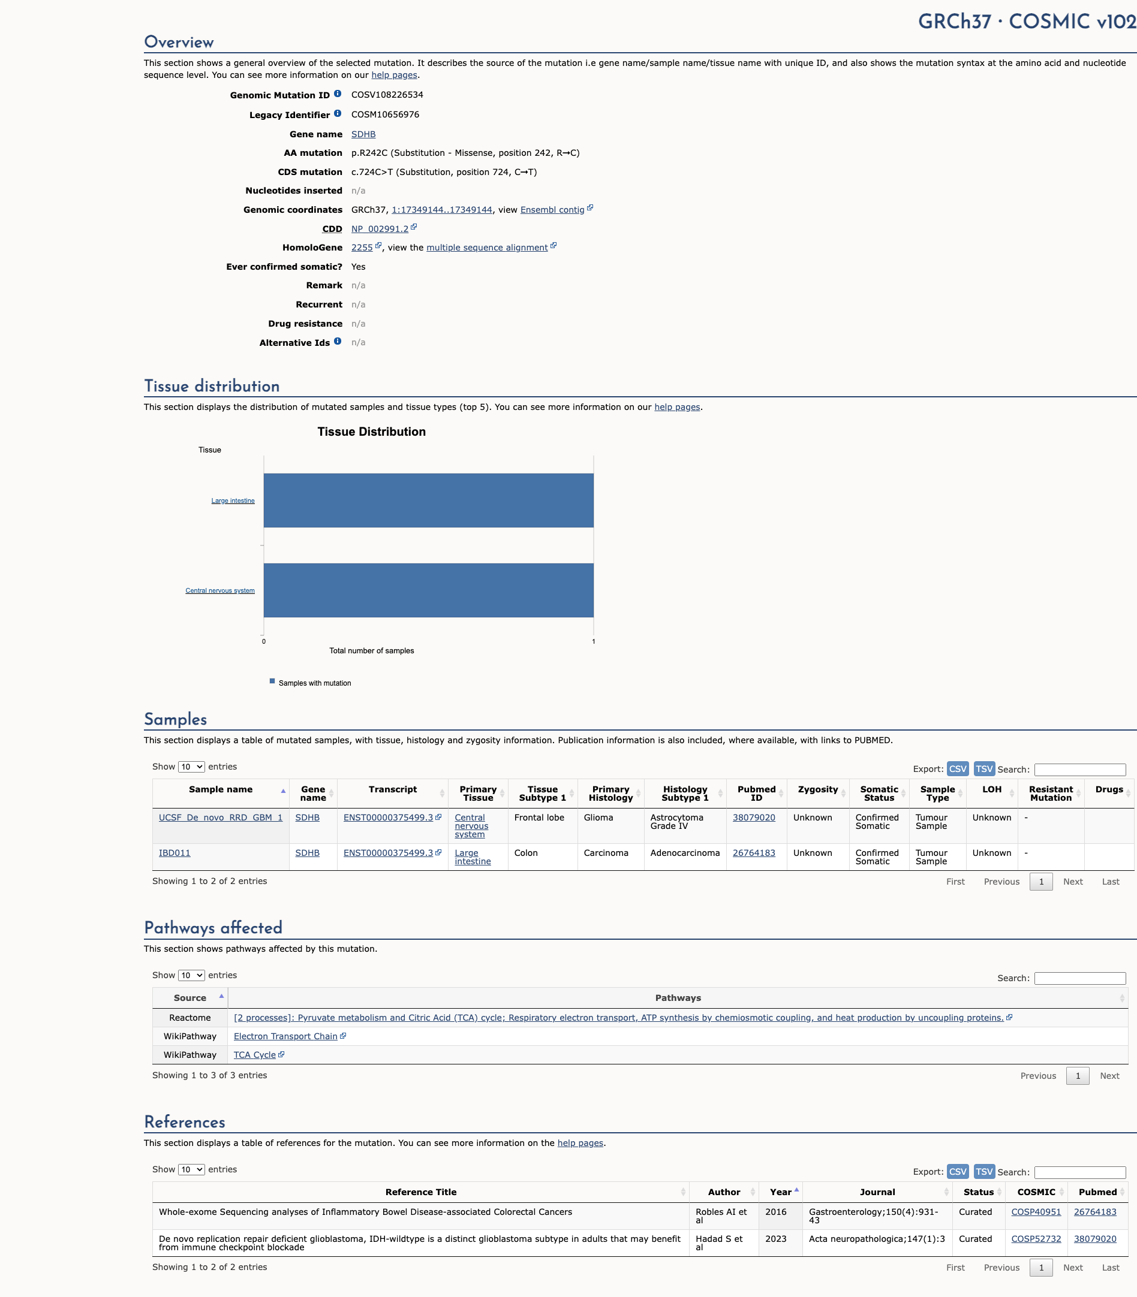Viewport: 1137px width, 1297px height.
Task: Focus the Samples table search field
Action: (1080, 770)
